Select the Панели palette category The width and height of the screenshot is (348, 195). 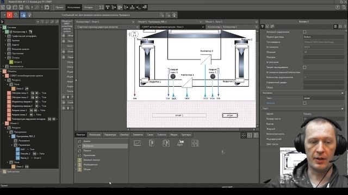point(88,151)
